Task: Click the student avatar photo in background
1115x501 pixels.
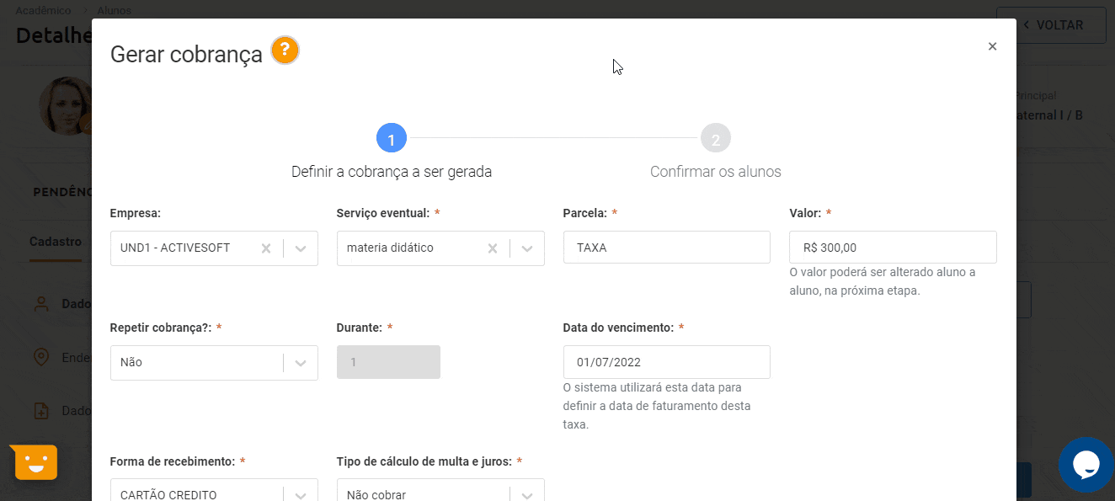Action: click(x=66, y=107)
